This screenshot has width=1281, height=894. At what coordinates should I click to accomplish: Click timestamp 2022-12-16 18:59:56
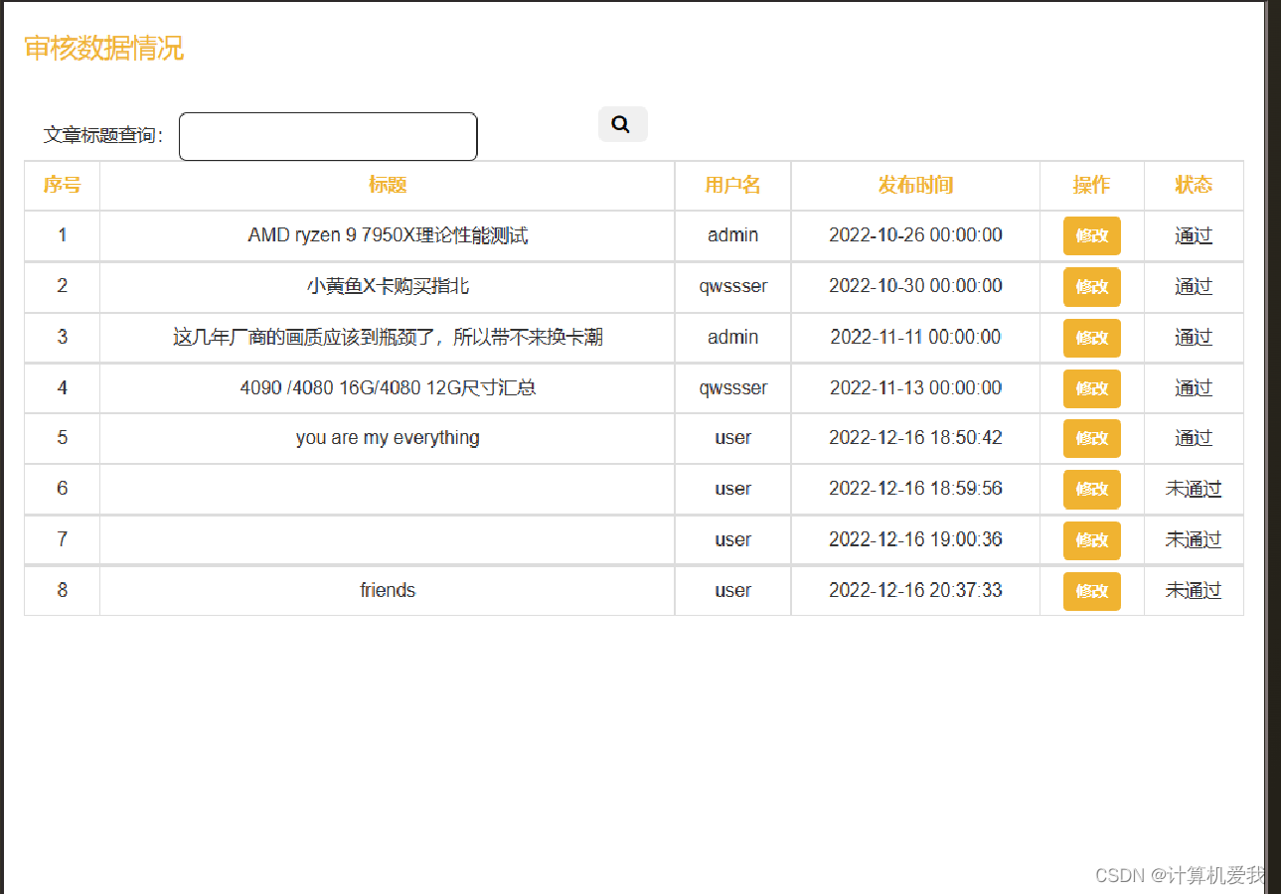coord(915,489)
